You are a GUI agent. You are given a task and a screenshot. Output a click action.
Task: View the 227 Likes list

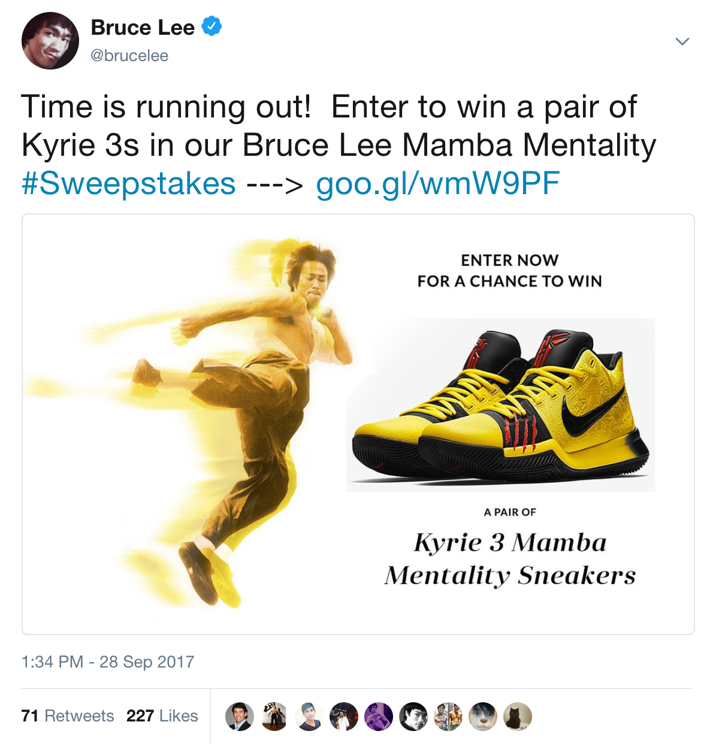pyautogui.click(x=162, y=716)
